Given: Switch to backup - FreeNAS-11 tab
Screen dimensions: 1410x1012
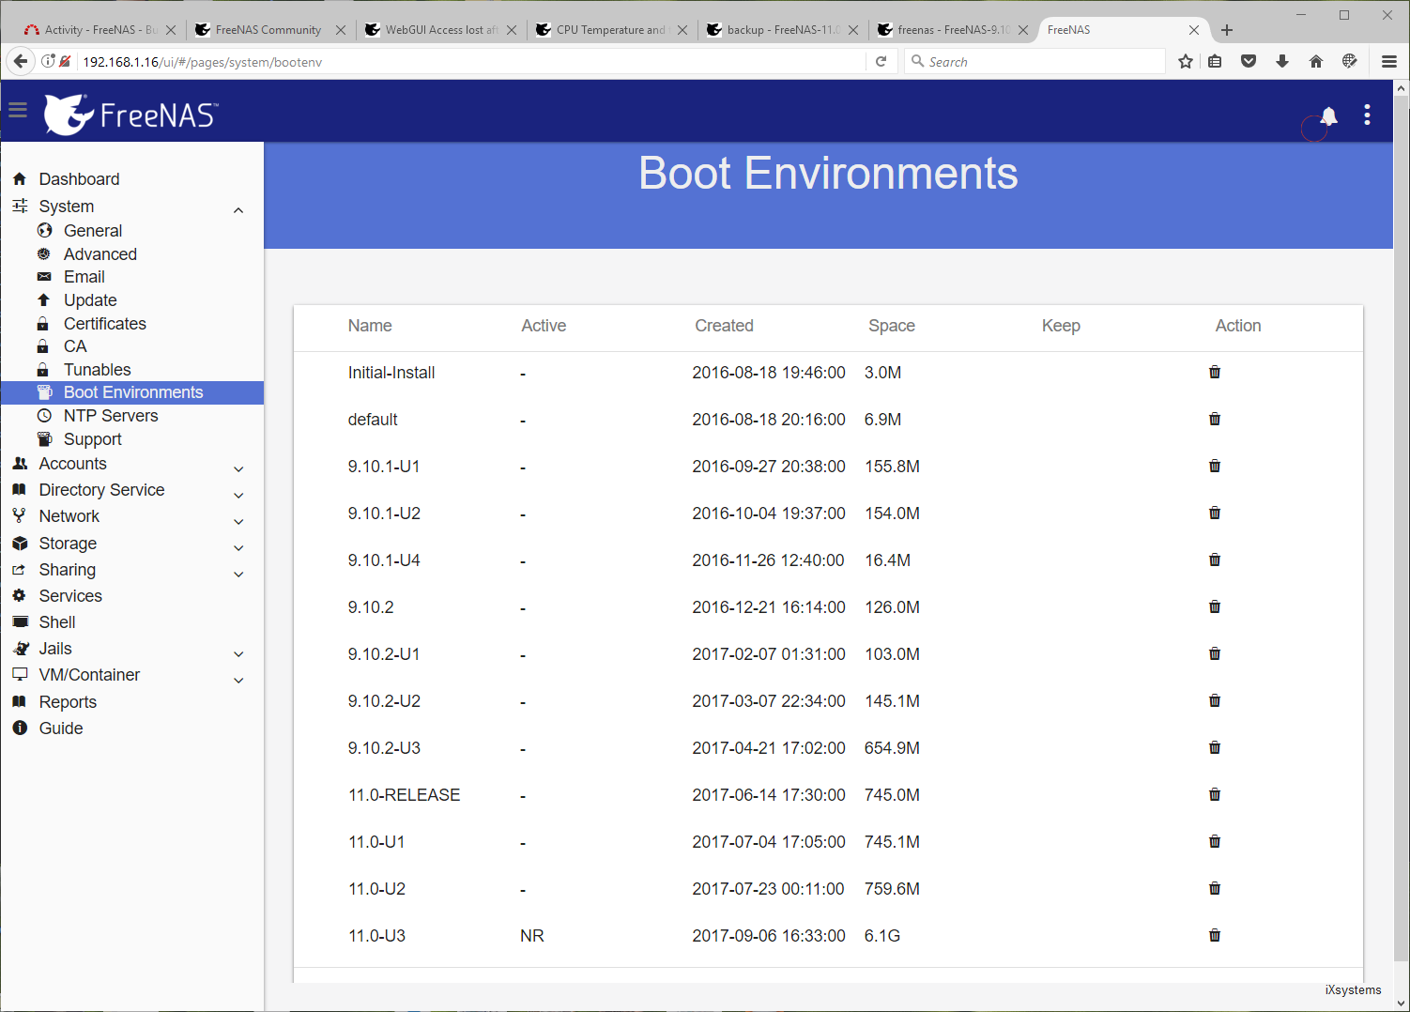Looking at the screenshot, I should 781,30.
